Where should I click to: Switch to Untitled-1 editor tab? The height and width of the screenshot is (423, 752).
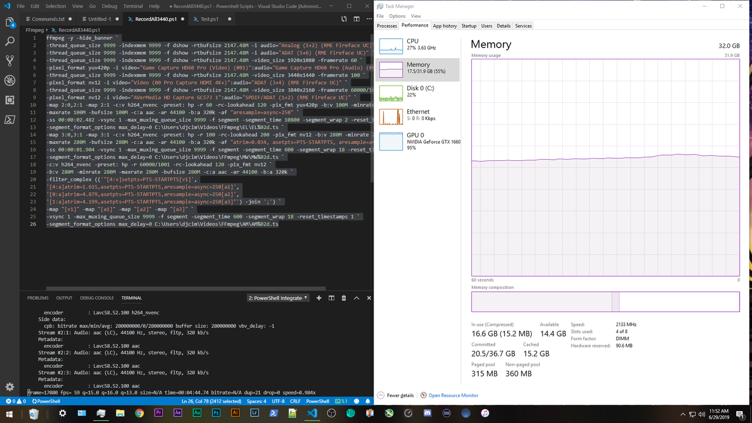pyautogui.click(x=100, y=19)
